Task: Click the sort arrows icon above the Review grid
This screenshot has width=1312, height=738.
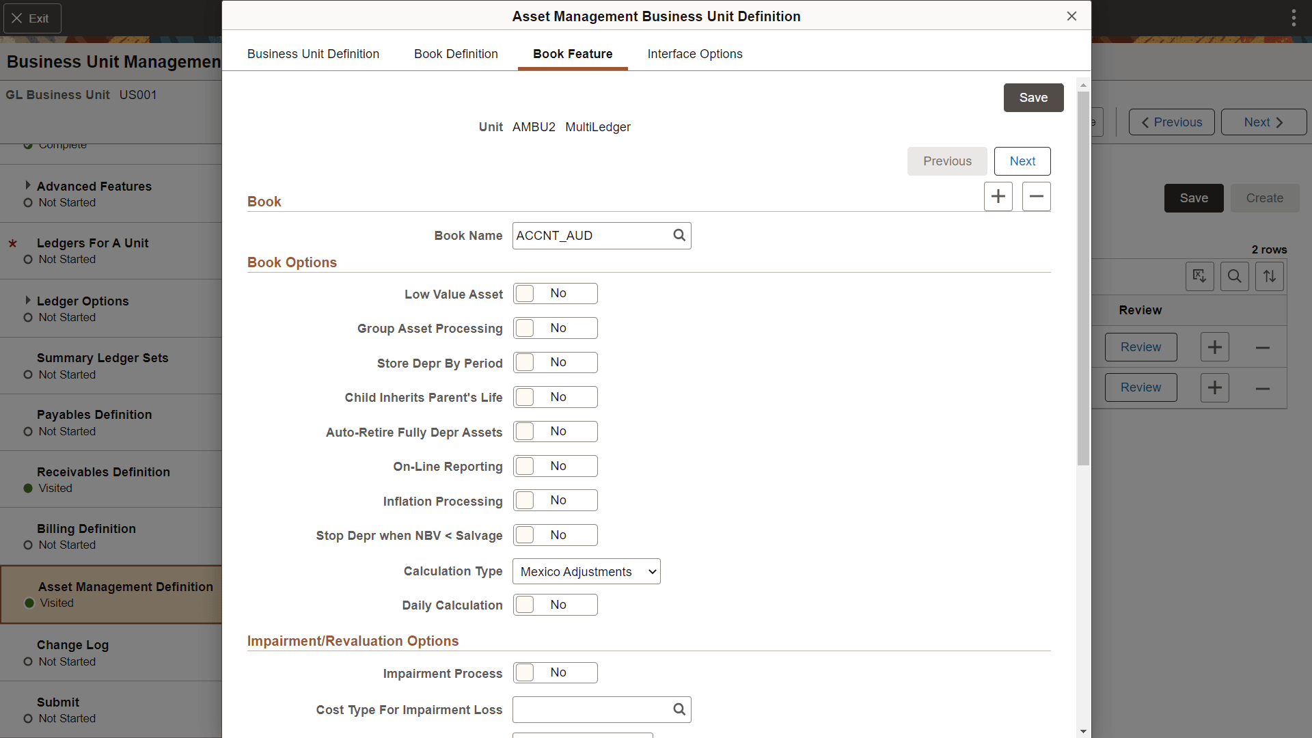Action: click(x=1269, y=276)
